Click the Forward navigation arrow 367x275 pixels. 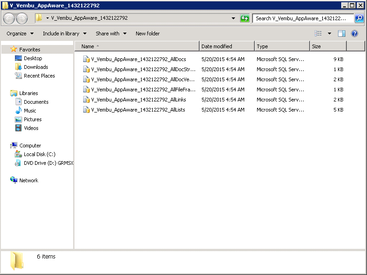(x=22, y=18)
